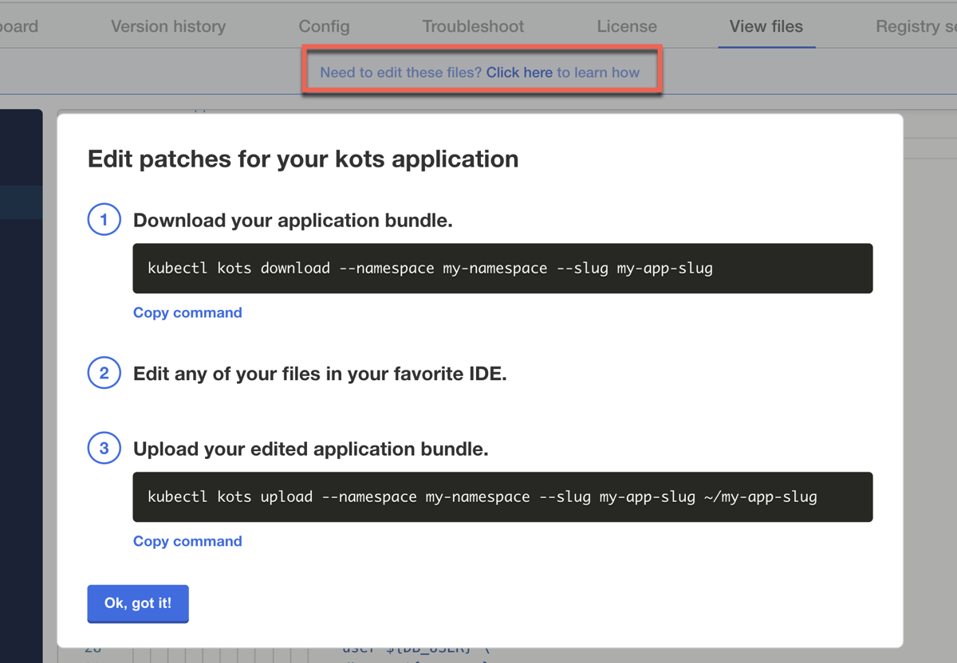957x663 pixels.
Task: Click the step 2 numbered circle icon
Action: (104, 372)
